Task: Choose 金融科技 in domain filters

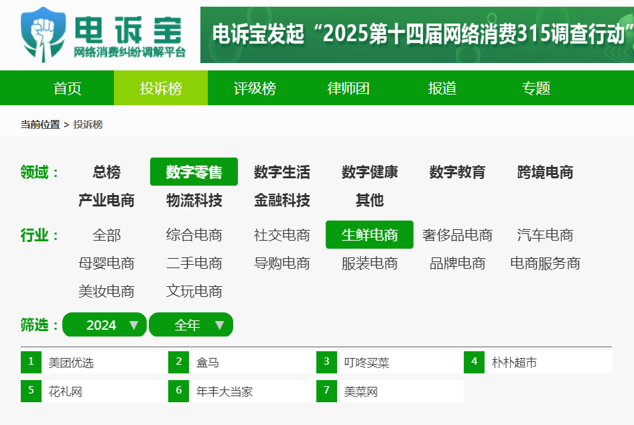Action: (x=281, y=200)
